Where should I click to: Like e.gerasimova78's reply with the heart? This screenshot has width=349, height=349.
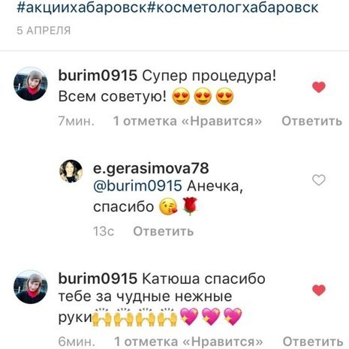click(319, 180)
